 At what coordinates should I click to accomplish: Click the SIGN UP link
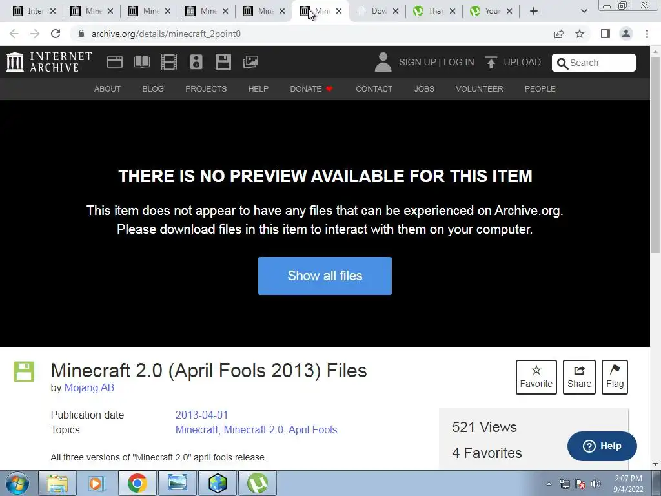click(x=418, y=62)
